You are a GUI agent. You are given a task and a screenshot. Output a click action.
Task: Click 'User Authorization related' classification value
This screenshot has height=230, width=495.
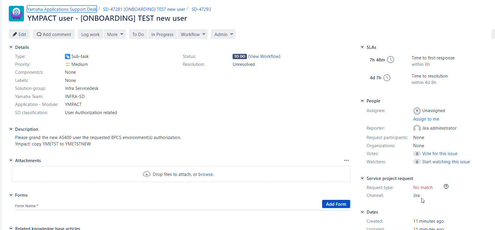point(91,113)
